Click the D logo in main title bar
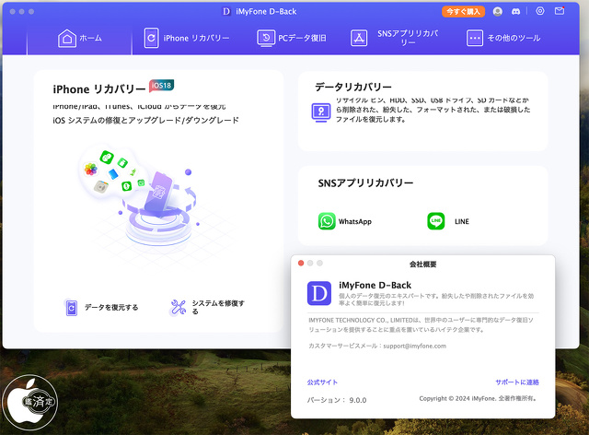 226,12
